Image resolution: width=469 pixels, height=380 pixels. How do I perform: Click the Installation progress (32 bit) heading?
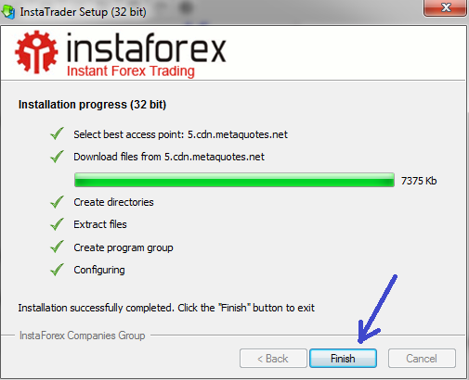coord(92,105)
